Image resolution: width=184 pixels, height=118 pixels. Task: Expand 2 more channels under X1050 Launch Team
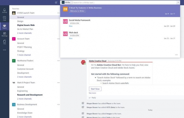coord(24,33)
